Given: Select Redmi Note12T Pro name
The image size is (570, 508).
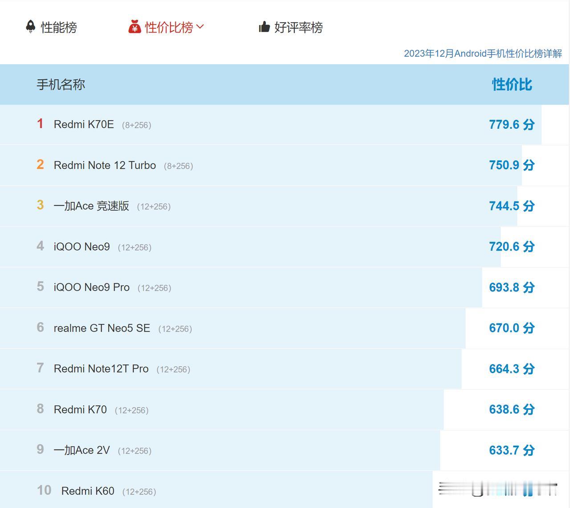Looking at the screenshot, I should (x=101, y=369).
